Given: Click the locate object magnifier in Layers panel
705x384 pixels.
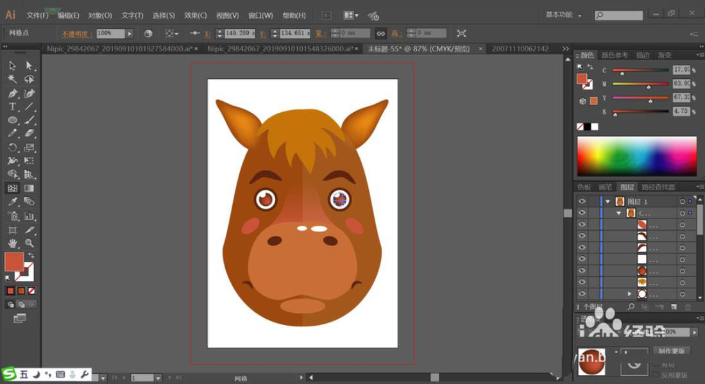Looking at the screenshot, I should tap(631, 306).
